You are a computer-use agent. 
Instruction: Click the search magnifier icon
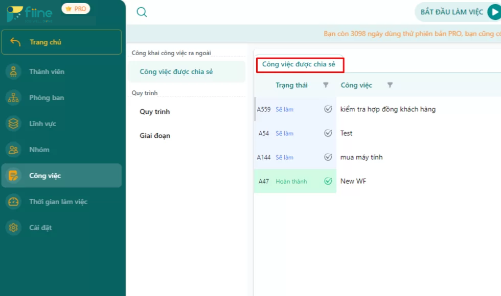click(x=142, y=12)
